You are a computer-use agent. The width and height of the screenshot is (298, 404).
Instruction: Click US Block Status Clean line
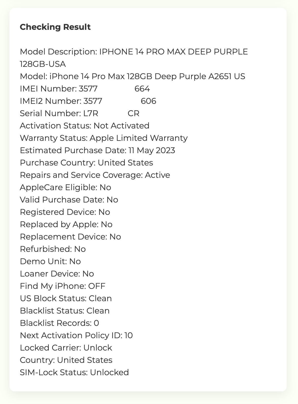point(66,298)
